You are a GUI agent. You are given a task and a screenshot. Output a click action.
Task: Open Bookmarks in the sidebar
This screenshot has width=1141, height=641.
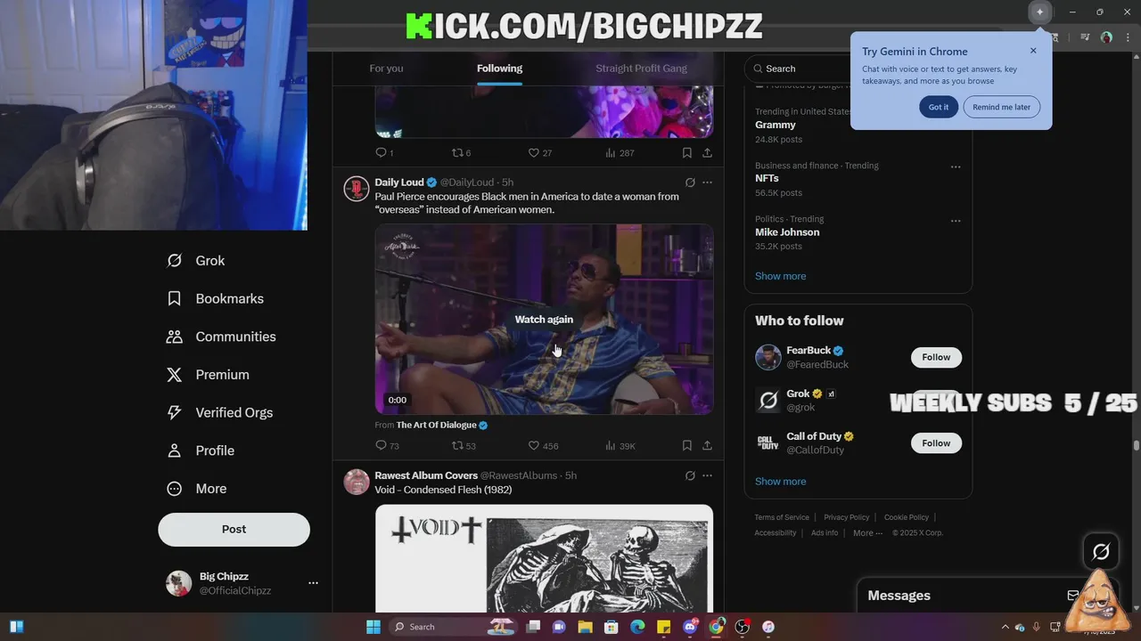215,299
